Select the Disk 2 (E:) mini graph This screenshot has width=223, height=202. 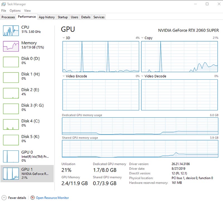pyautogui.click(x=11, y=93)
